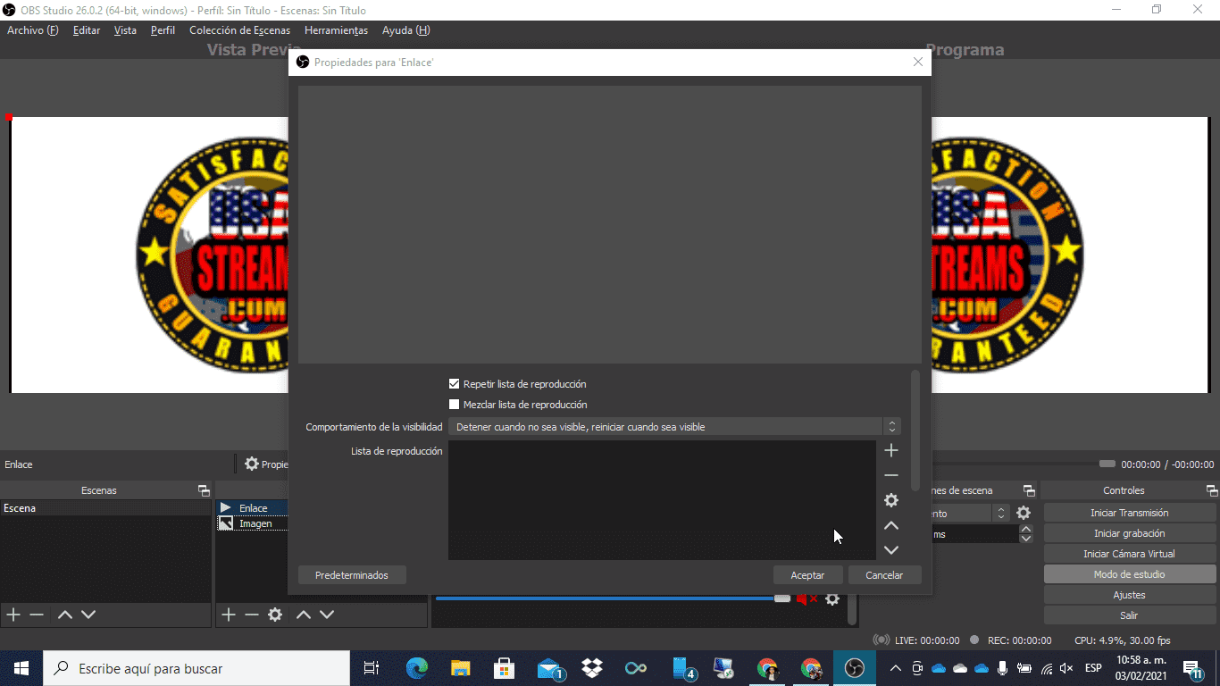Show hidden system tray icons

895,668
